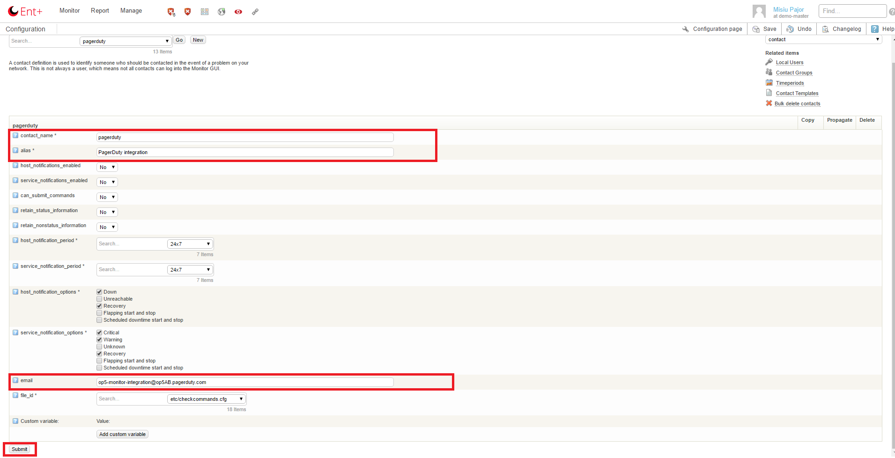This screenshot has width=895, height=458.
Task: Enable host Unreachable notification checkbox
Action: point(99,299)
